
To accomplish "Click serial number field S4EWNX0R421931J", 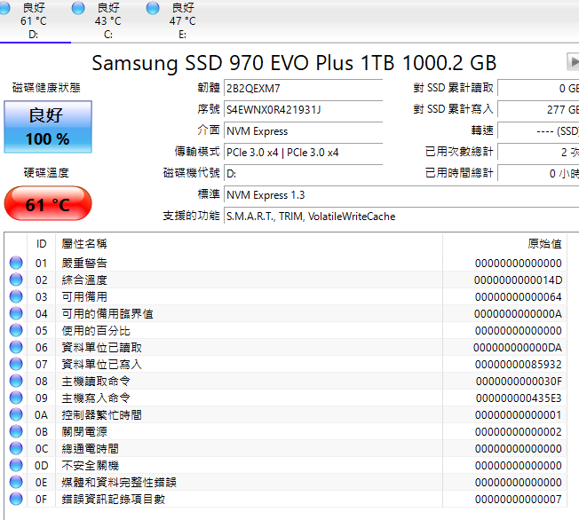I will [x=303, y=110].
